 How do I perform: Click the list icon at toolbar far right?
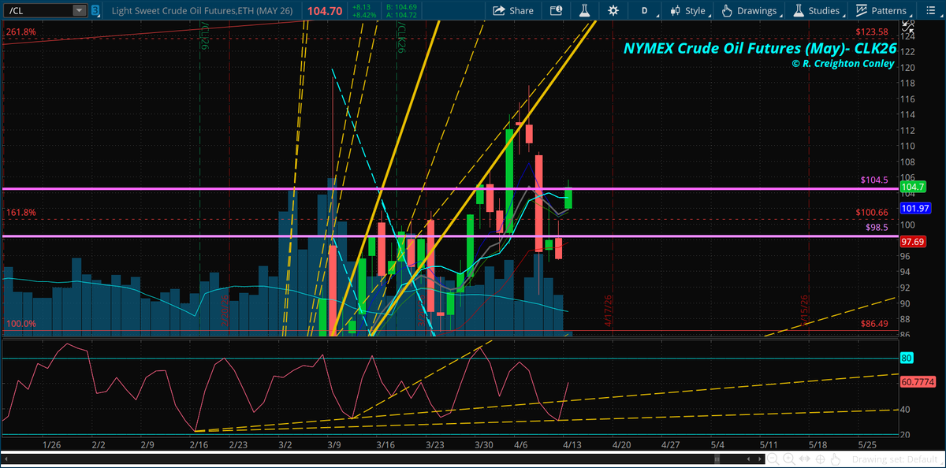(x=931, y=10)
